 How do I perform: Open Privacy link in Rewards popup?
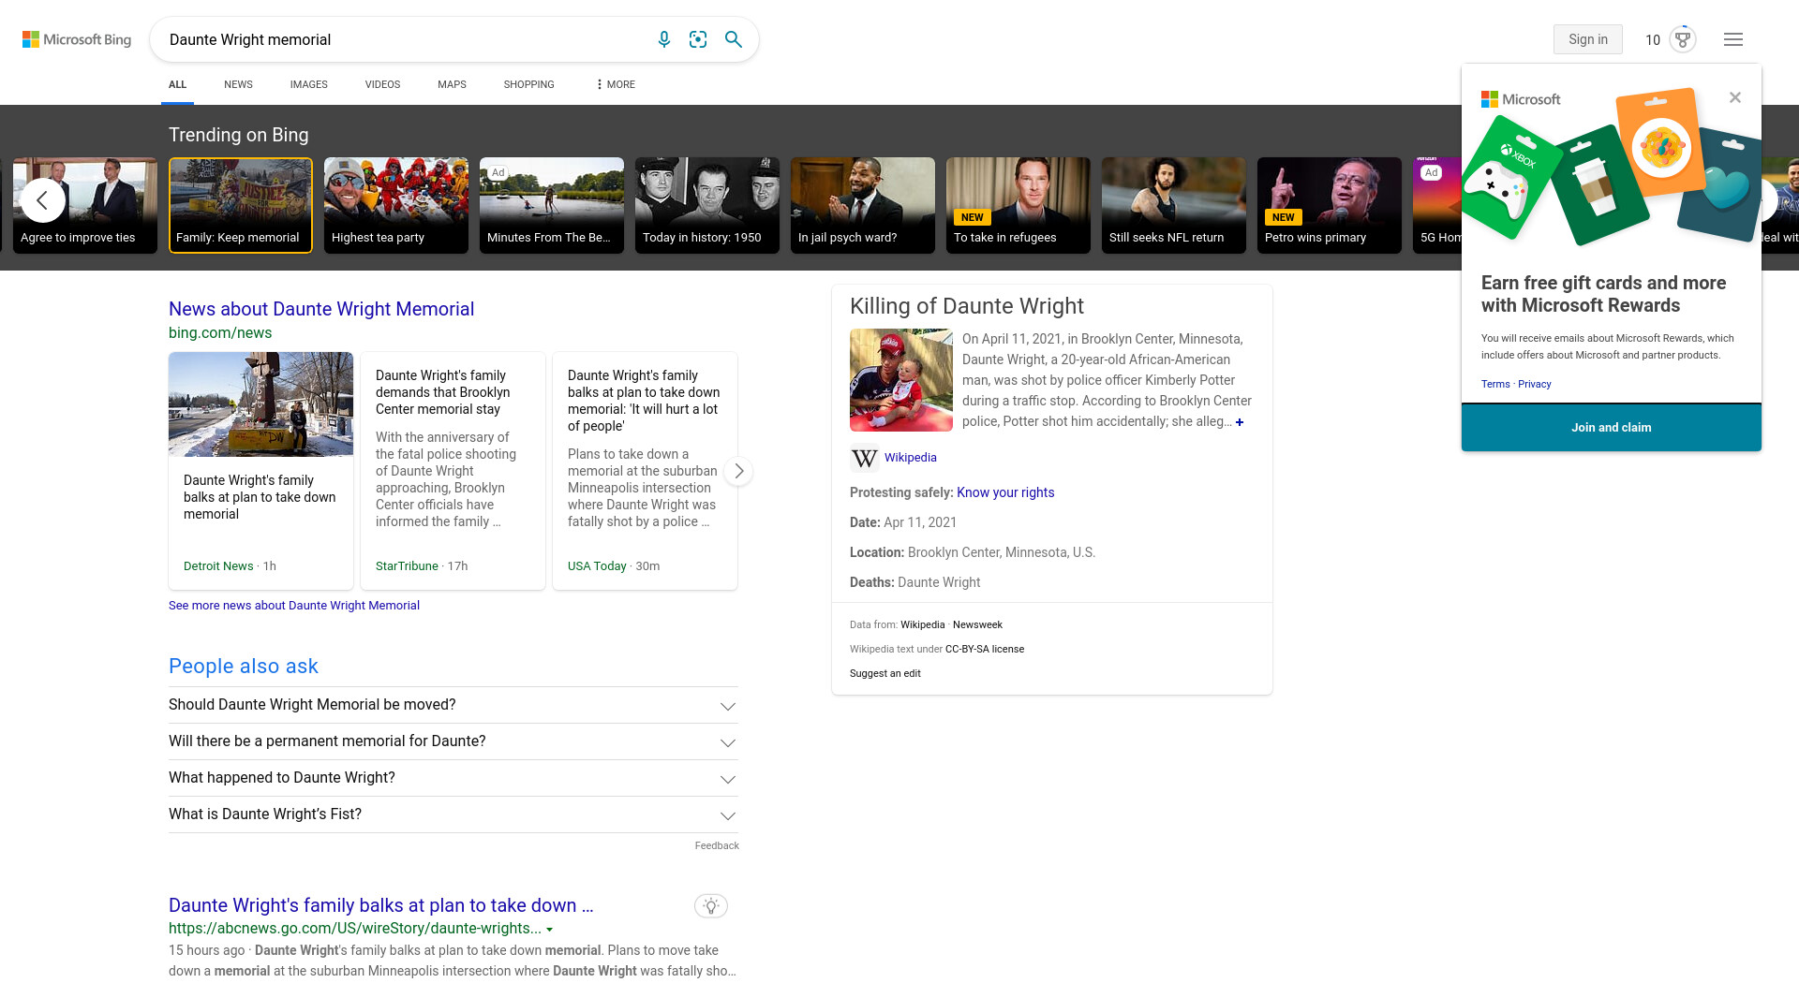[1534, 384]
